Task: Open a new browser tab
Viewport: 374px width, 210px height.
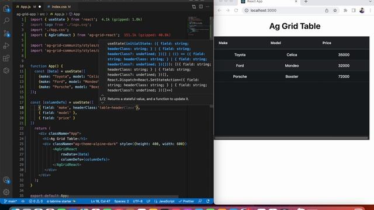Action: (306, 2)
